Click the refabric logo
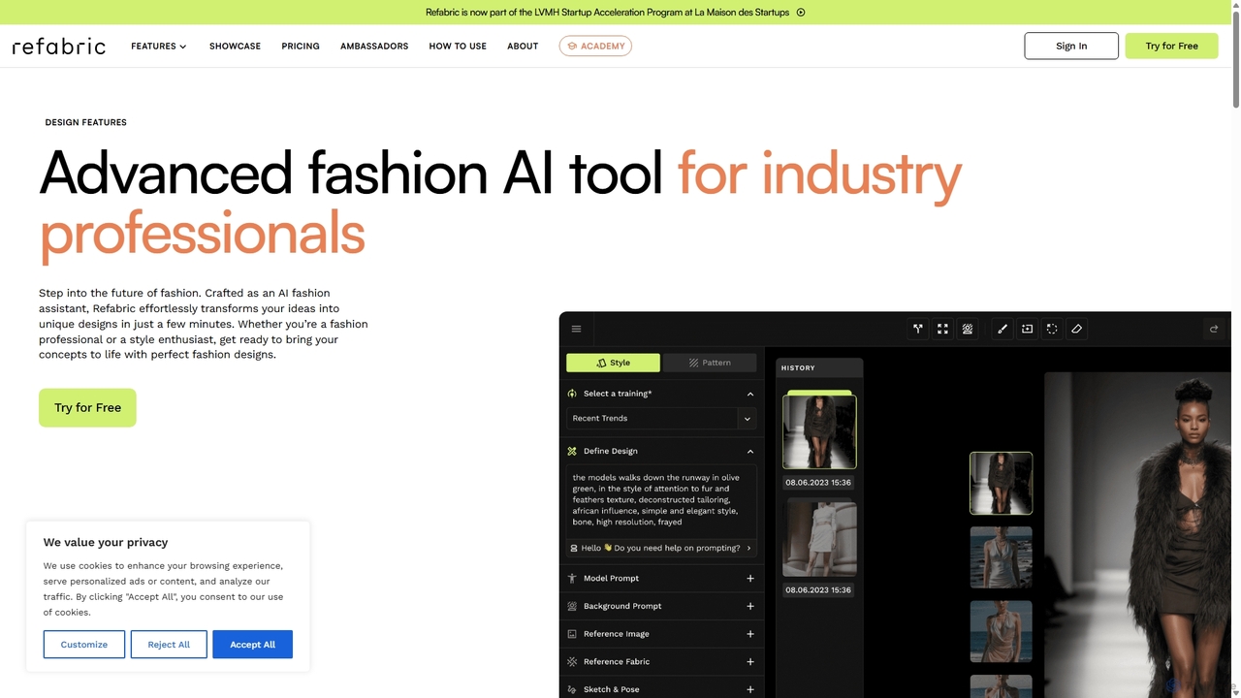This screenshot has width=1241, height=698. click(x=59, y=46)
